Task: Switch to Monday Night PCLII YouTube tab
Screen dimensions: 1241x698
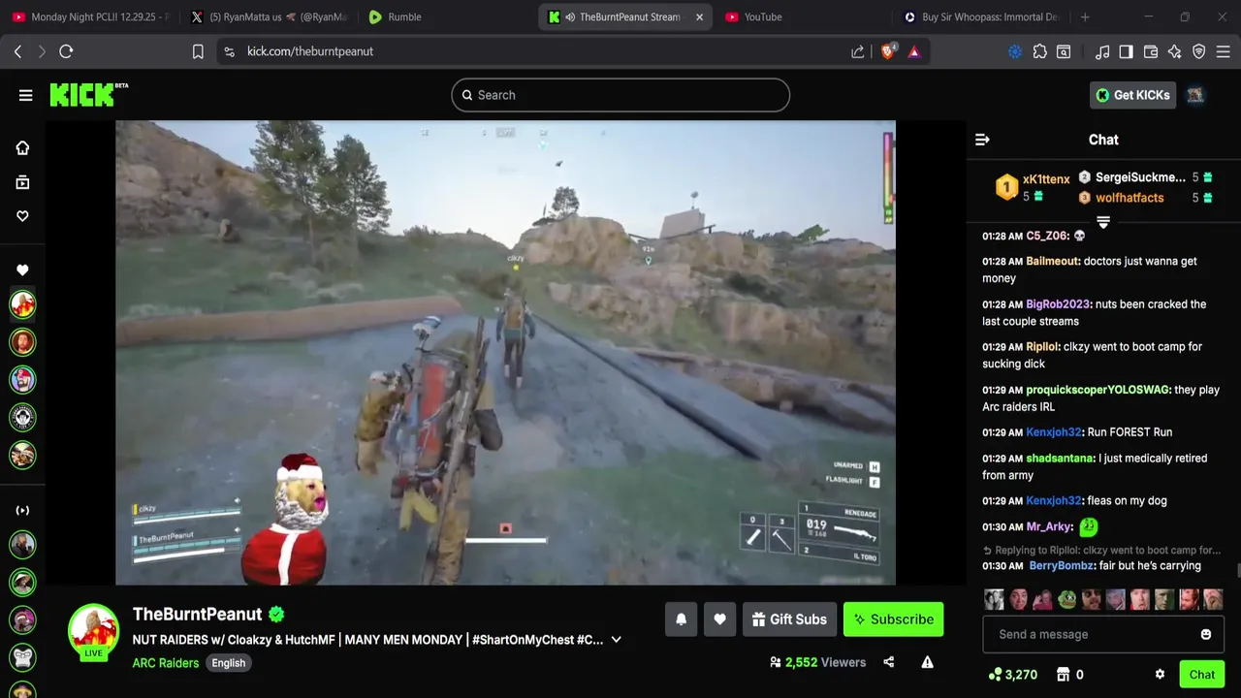Action: pos(91,16)
